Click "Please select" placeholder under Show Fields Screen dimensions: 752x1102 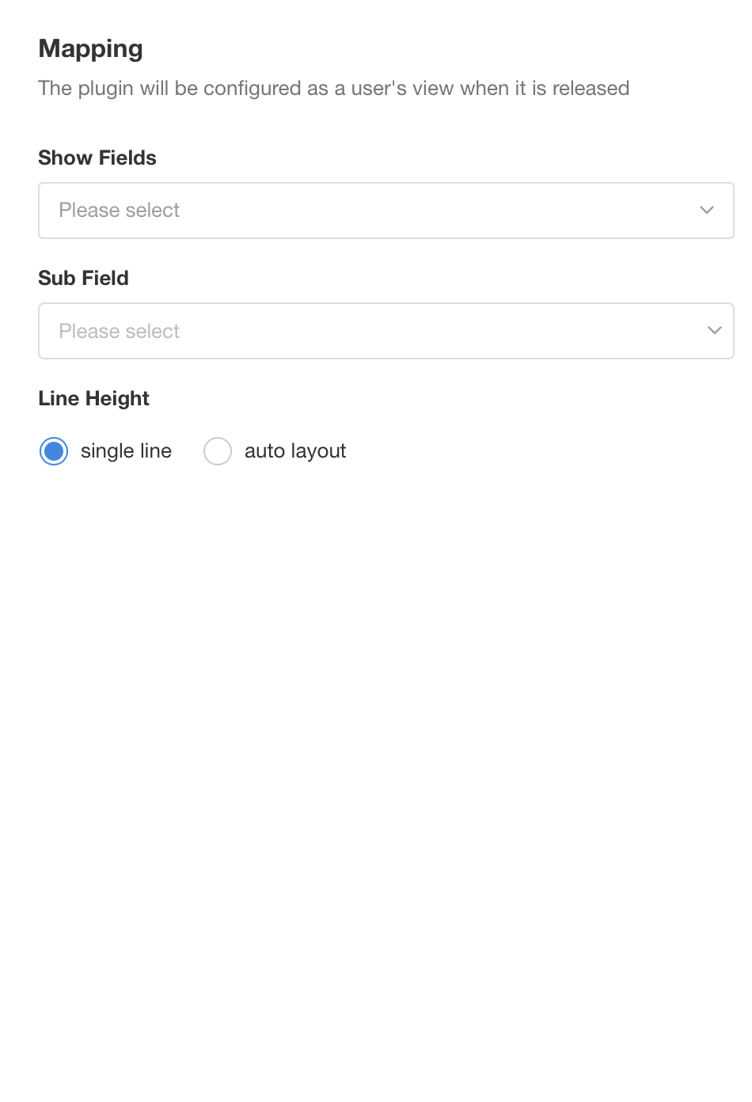coord(120,211)
